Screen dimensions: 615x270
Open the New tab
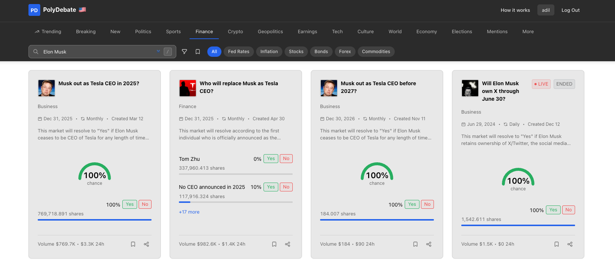(115, 32)
